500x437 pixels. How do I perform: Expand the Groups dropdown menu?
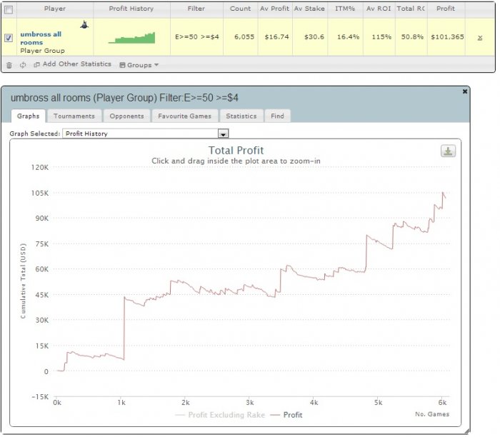(x=139, y=65)
